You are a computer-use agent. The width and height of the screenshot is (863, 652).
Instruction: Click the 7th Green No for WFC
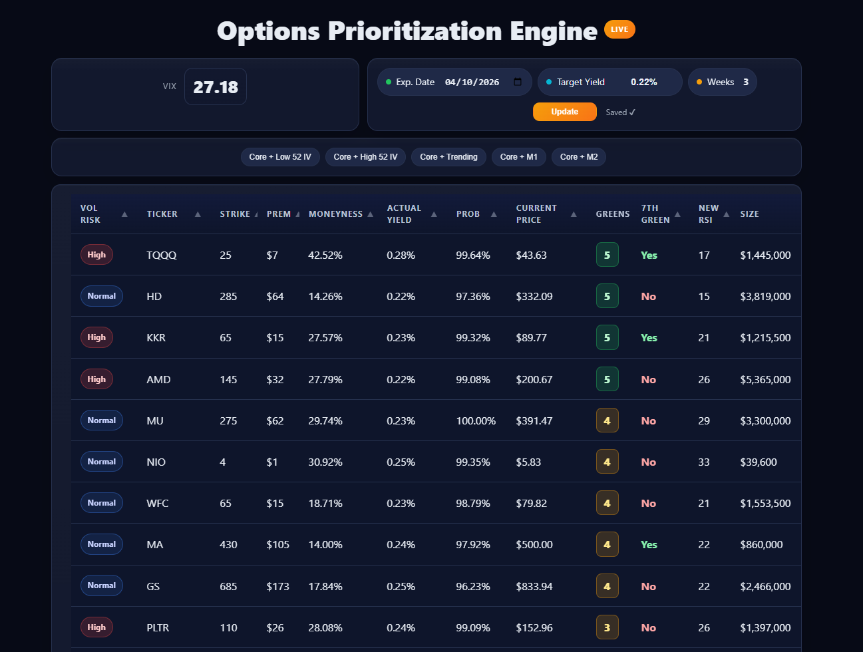tap(649, 503)
